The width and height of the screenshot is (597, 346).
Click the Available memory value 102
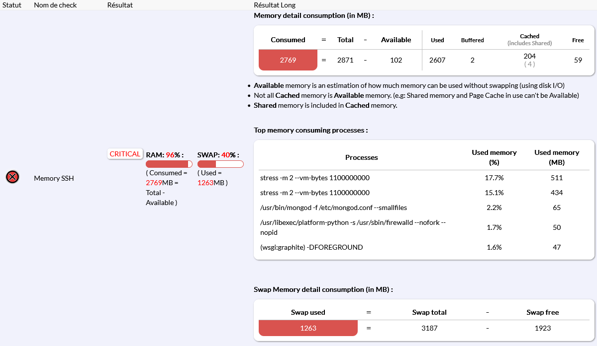click(x=396, y=60)
